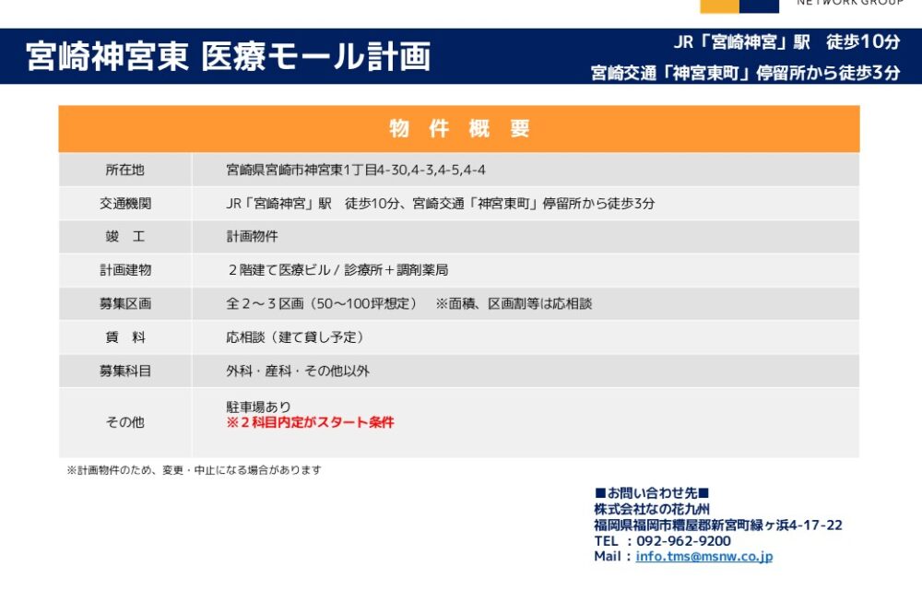Screen dimensions: 922x590
Task: Select the 駐車場あり text
Action: click(x=258, y=407)
